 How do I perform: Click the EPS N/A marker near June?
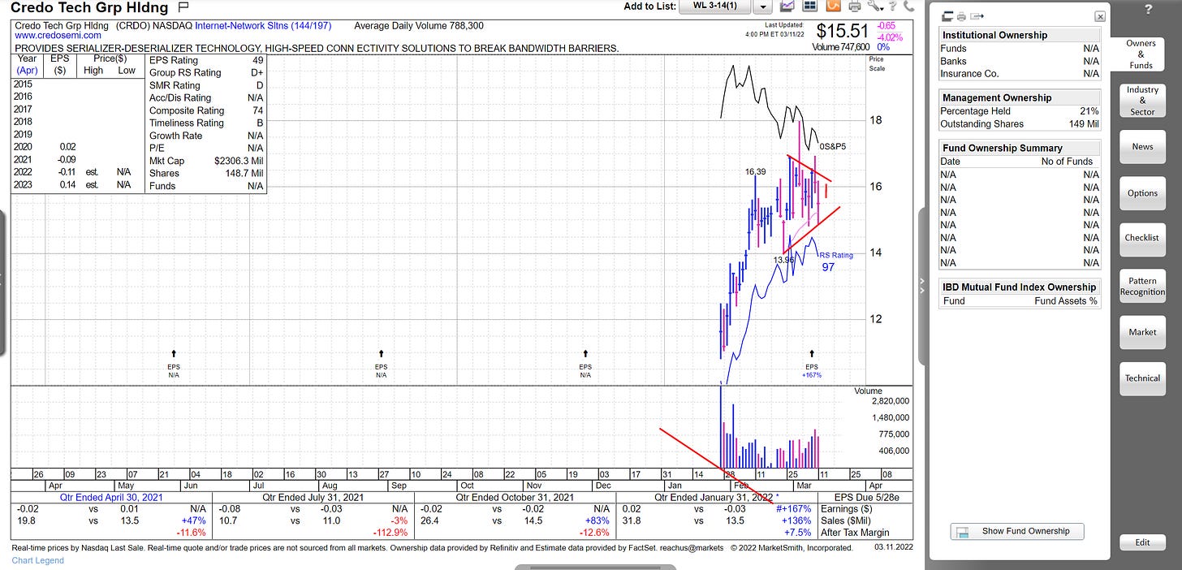[x=174, y=365]
